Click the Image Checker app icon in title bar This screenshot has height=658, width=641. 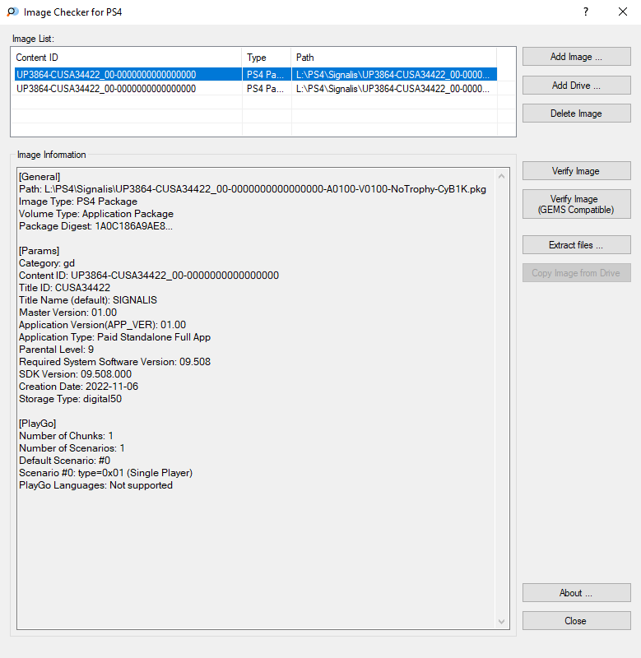coord(12,12)
